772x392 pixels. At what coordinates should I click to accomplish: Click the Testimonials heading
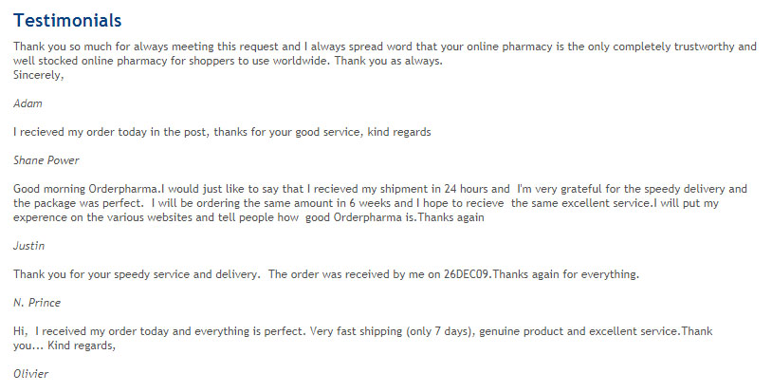[67, 21]
